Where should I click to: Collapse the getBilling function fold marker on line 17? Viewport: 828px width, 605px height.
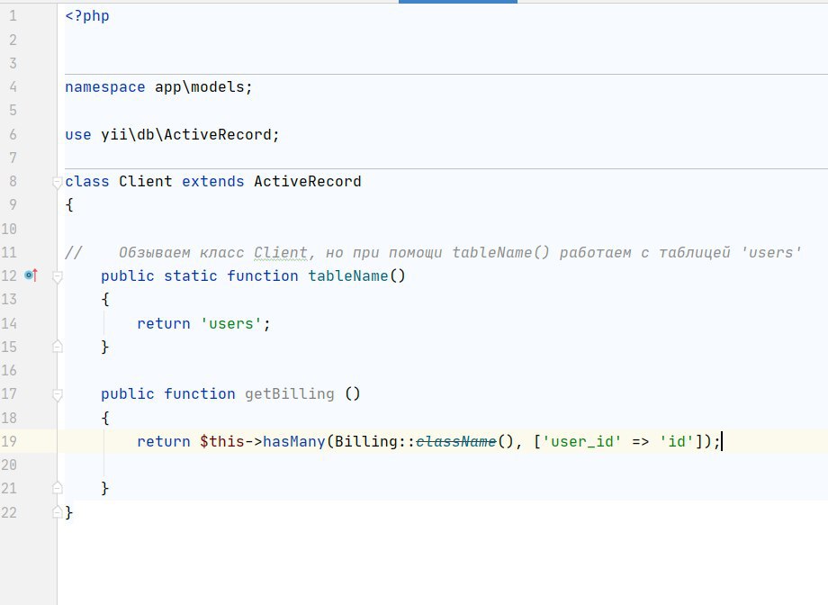point(58,394)
